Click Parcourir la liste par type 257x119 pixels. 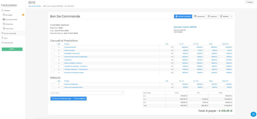coord(61,98)
